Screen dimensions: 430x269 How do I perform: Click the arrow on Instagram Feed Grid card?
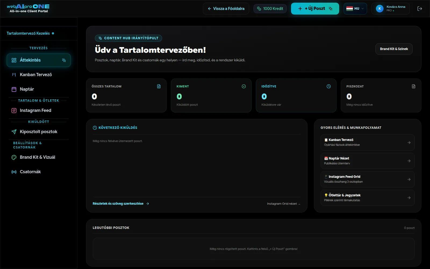coord(409,179)
